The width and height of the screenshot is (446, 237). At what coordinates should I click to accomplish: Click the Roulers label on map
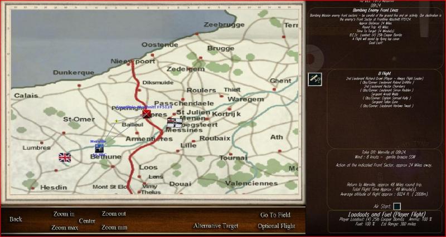coord(201,90)
